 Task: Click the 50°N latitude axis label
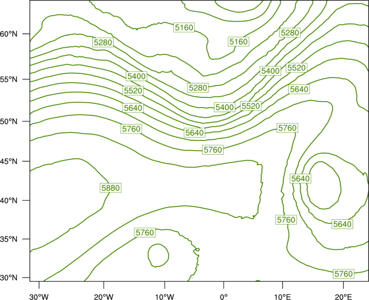click(x=9, y=121)
